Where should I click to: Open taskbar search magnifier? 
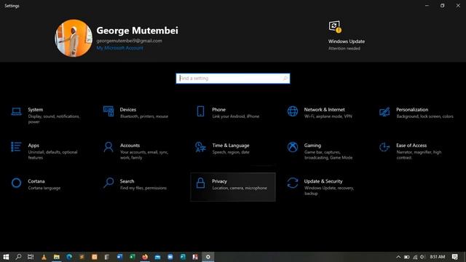18,257
